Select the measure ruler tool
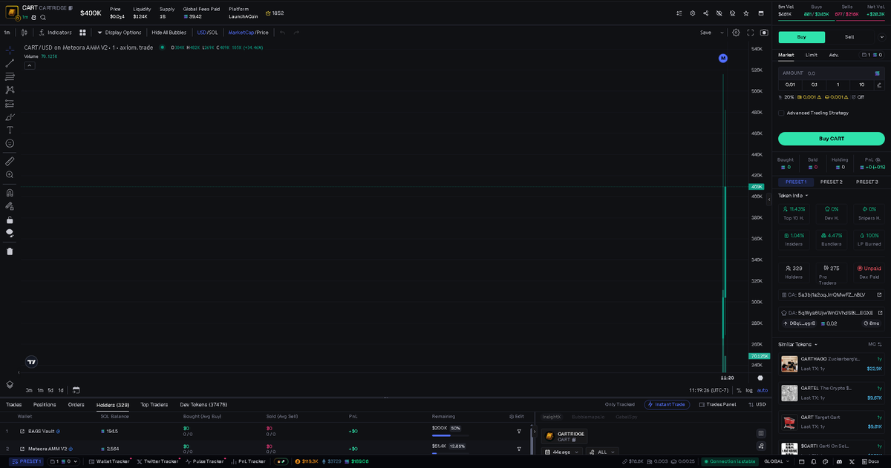 (10, 161)
